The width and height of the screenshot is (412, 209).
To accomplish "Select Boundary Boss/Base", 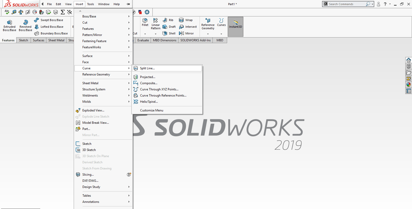I will (x=51, y=33).
